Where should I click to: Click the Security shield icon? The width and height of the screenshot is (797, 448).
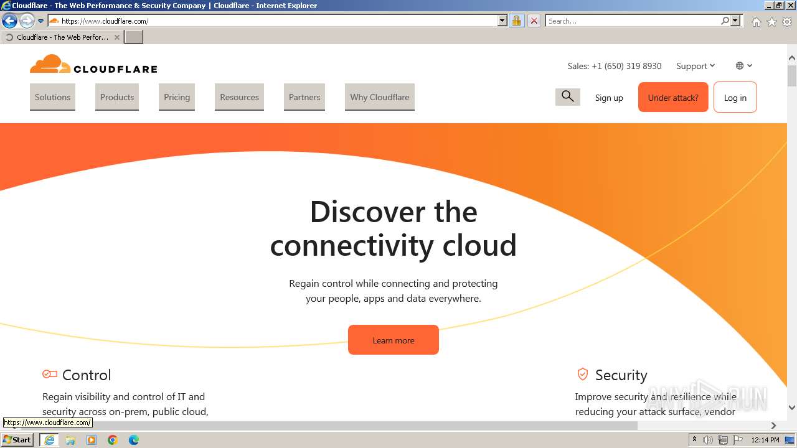coord(583,374)
